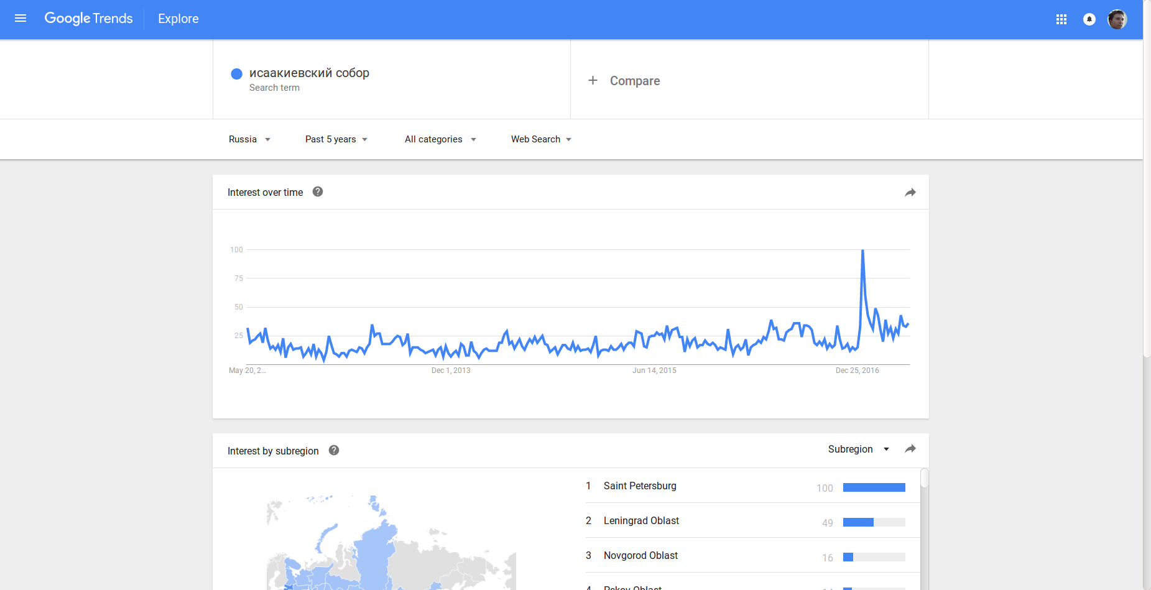Open the Russia country dropdown

tap(249, 139)
